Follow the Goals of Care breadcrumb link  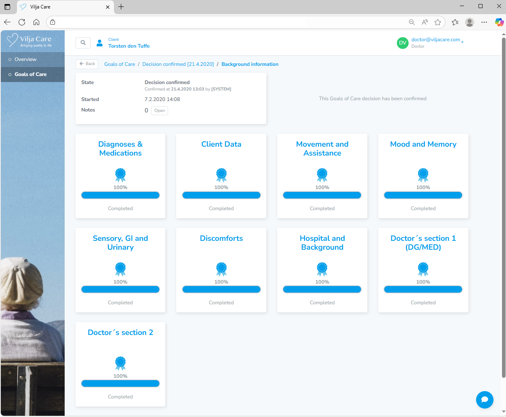[120, 64]
